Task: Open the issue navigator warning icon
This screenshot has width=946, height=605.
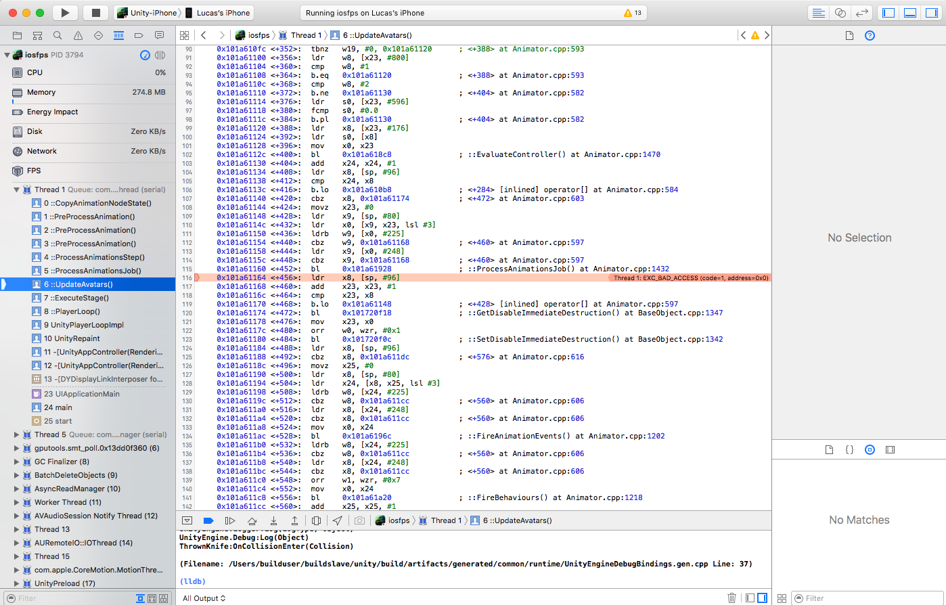Action: 78,35
